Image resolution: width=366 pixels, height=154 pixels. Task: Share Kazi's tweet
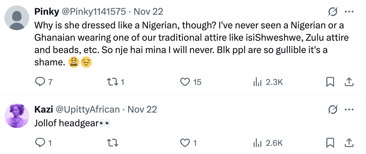point(349,143)
